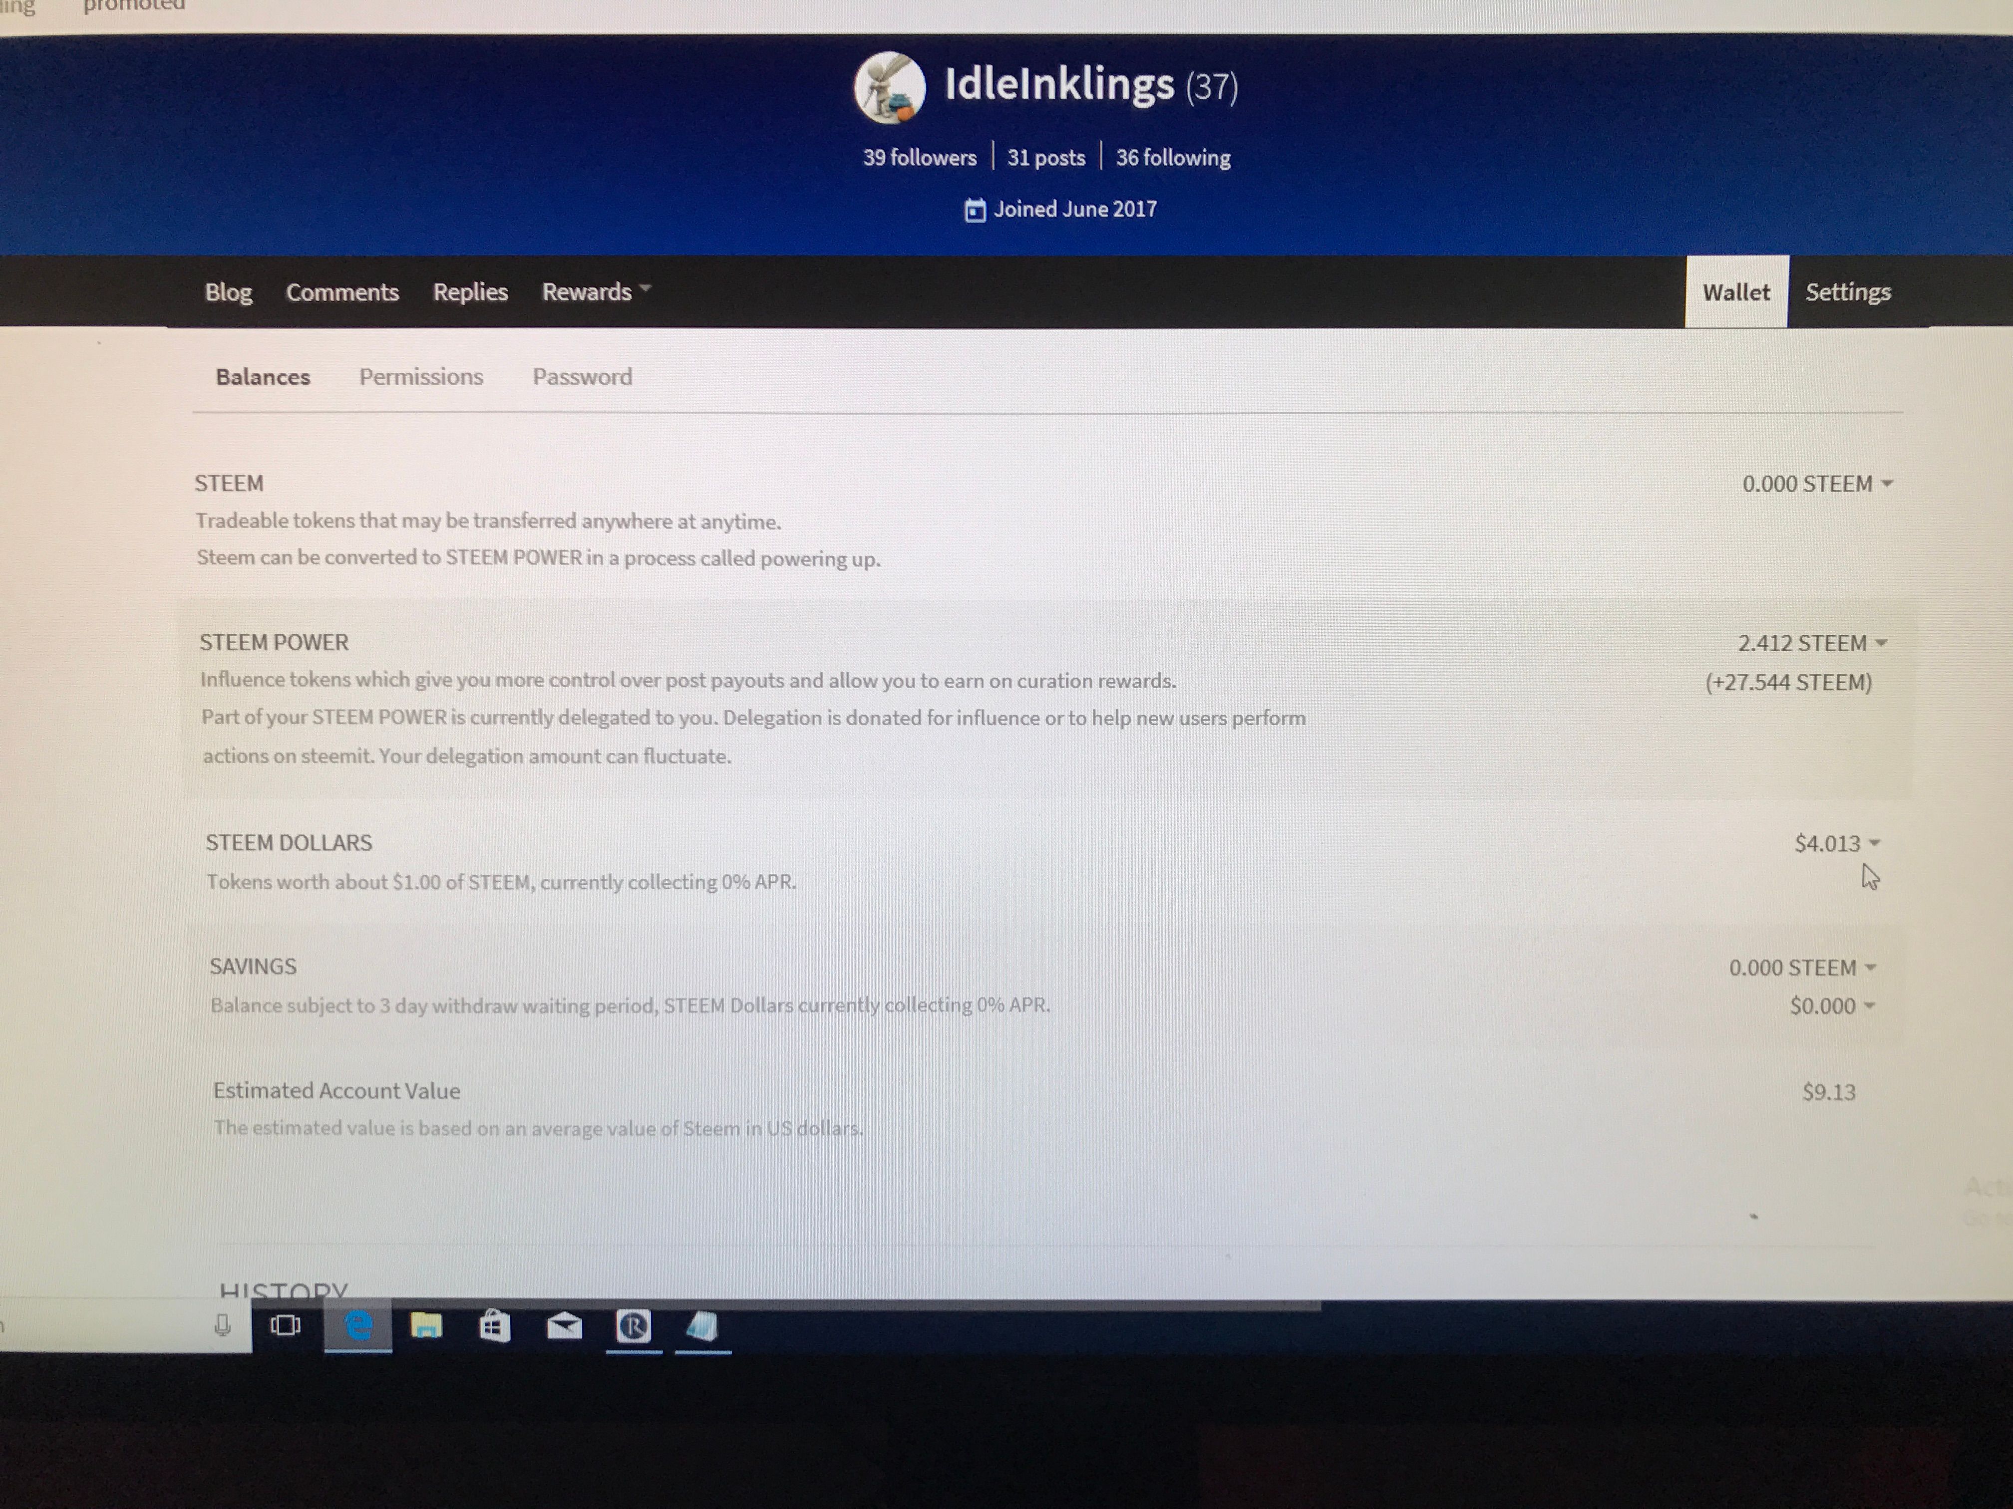Switch to the Permissions sub-tab
The width and height of the screenshot is (2013, 1509).
421,377
